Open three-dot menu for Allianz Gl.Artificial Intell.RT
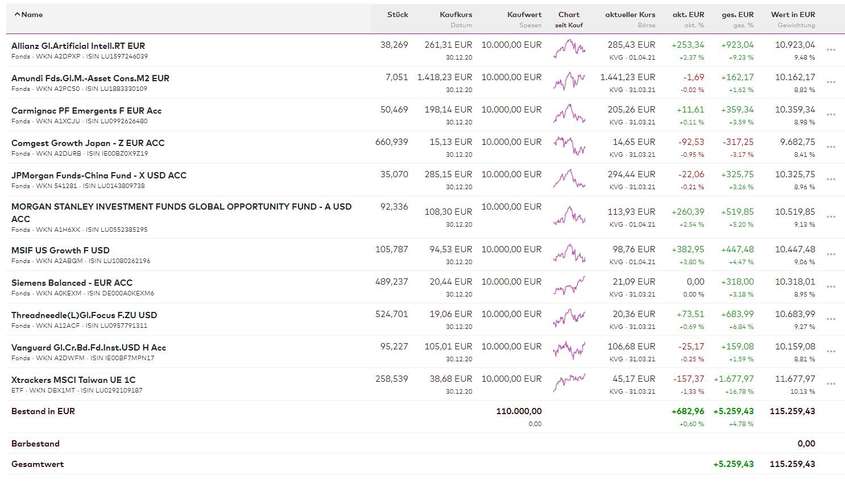This screenshot has width=845, height=488. (x=831, y=50)
